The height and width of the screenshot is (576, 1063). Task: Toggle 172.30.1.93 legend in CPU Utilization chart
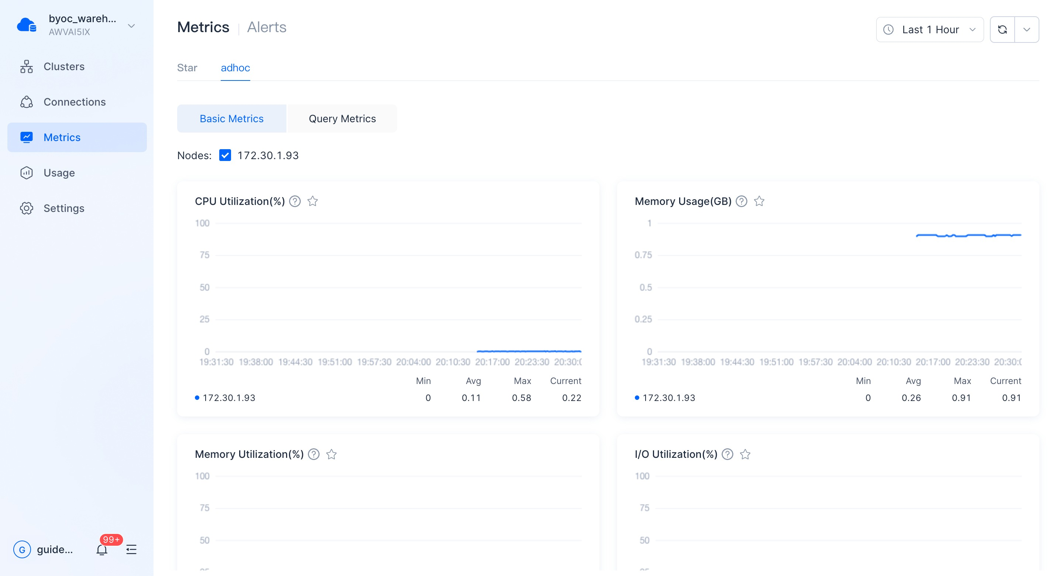click(x=225, y=398)
